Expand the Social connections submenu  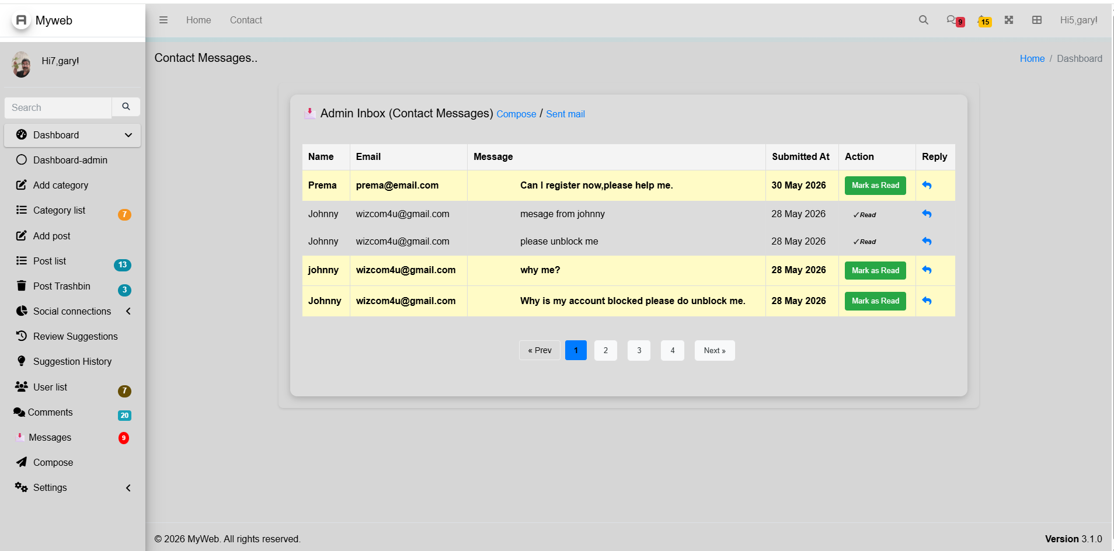[128, 311]
